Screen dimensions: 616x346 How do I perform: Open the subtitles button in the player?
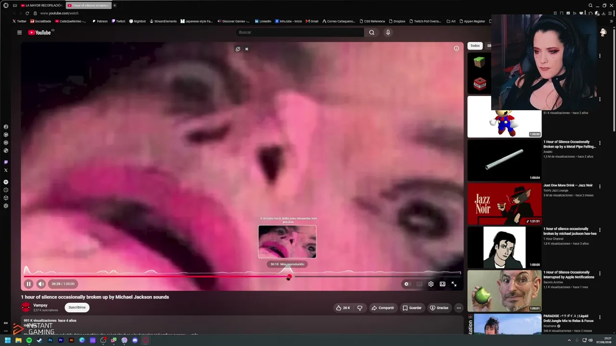coord(419,284)
